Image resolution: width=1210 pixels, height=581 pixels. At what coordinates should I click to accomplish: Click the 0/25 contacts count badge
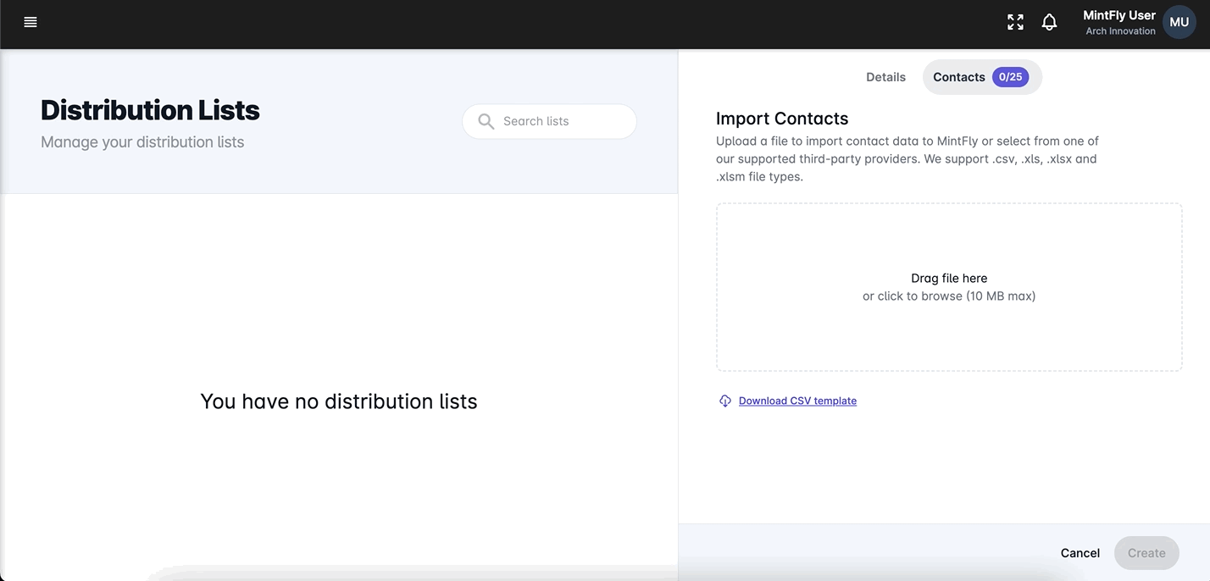point(1010,77)
